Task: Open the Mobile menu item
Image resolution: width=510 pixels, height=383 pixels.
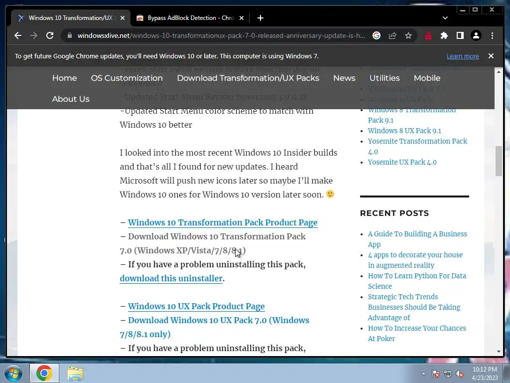Action: click(x=427, y=78)
